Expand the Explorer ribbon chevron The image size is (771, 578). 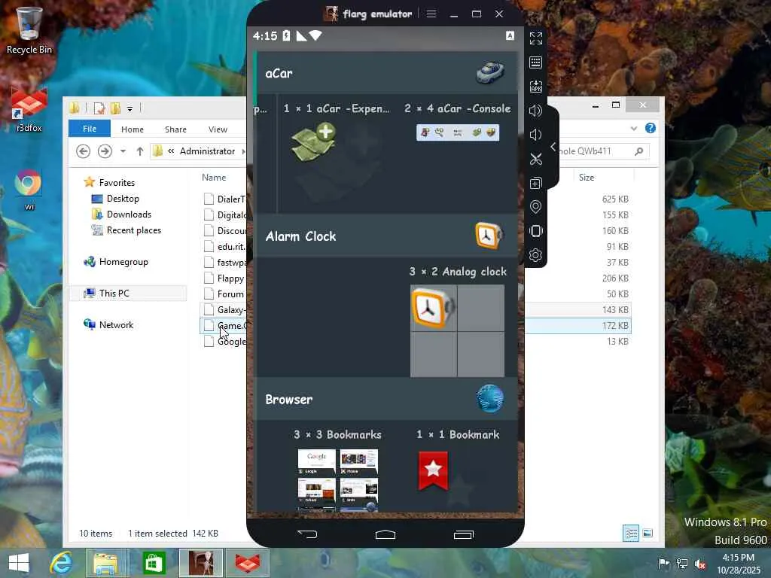tap(634, 129)
